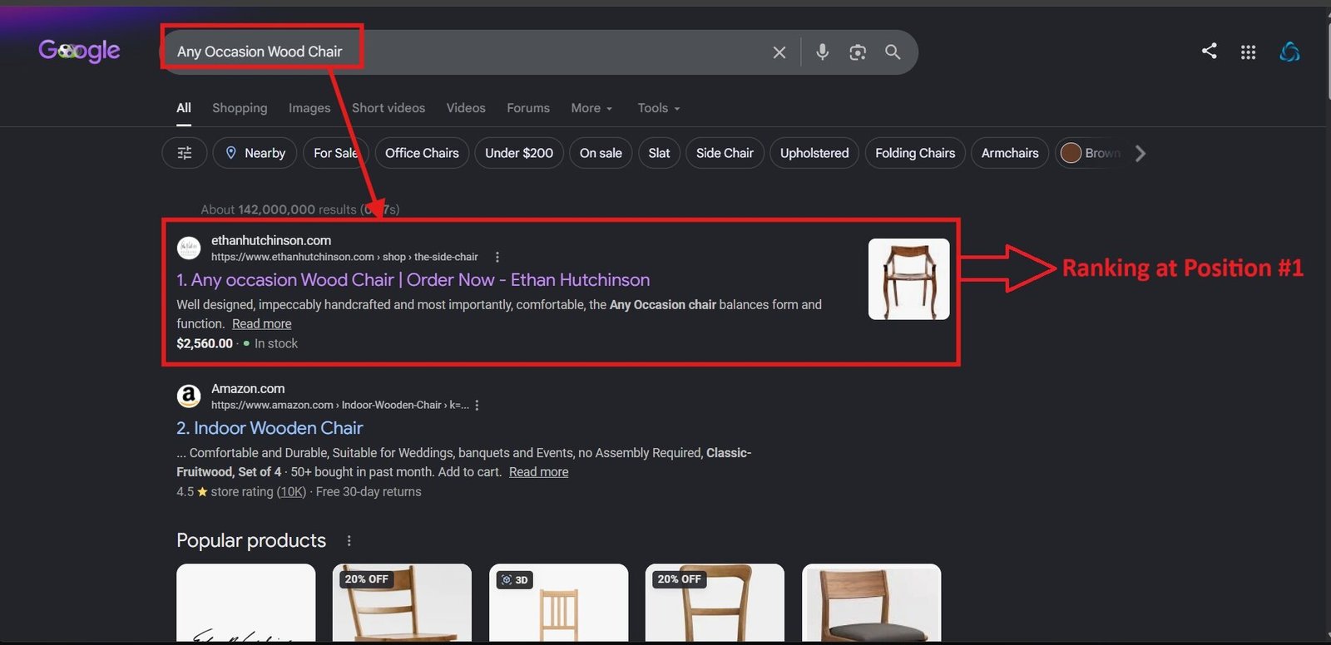Click in the search input field
Viewport: 1331px width, 645px height.
(466, 52)
